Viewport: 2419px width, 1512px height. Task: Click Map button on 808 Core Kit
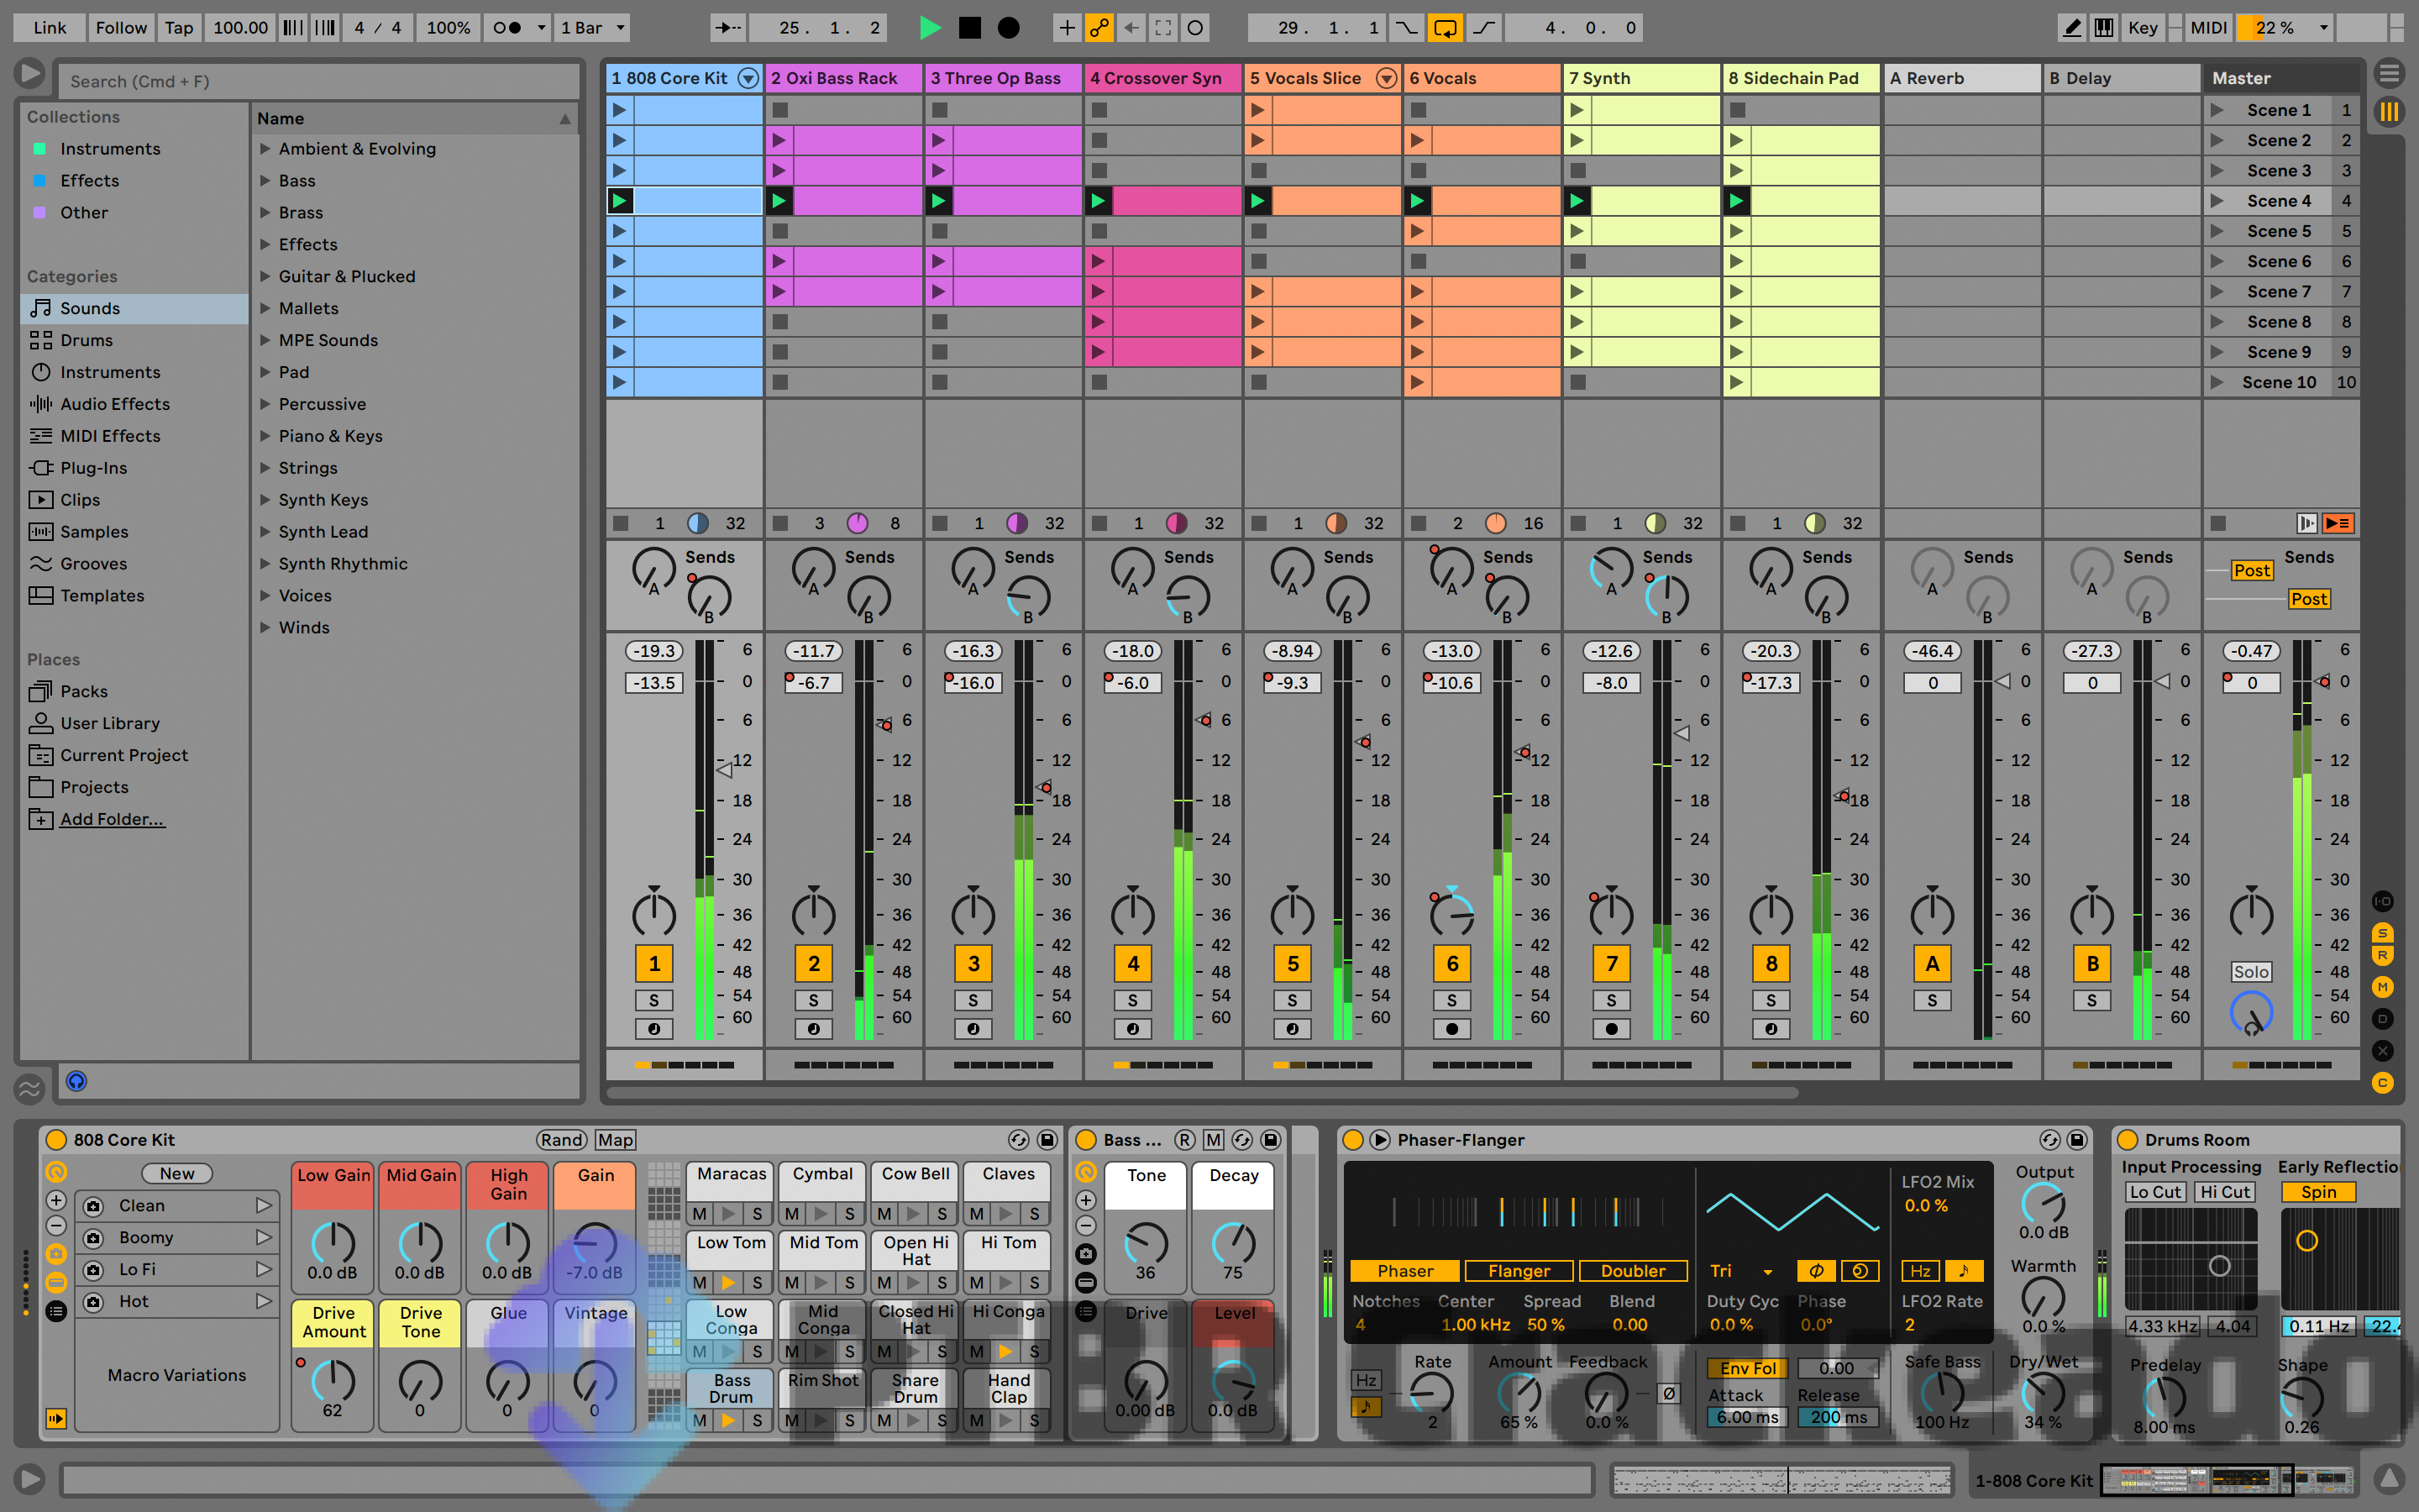point(615,1140)
